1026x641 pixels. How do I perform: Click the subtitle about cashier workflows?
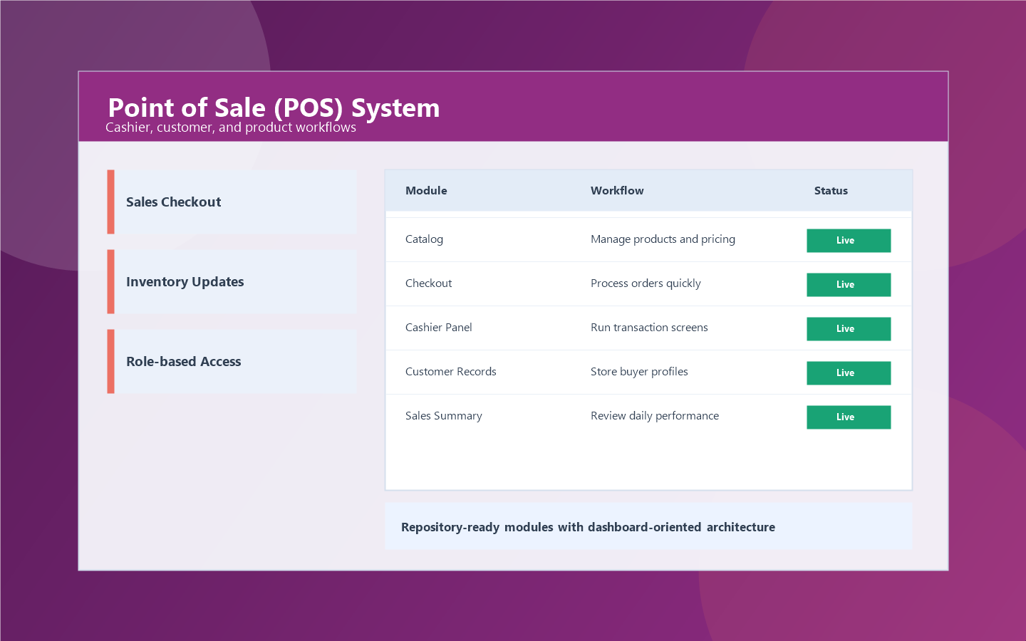tap(231, 127)
